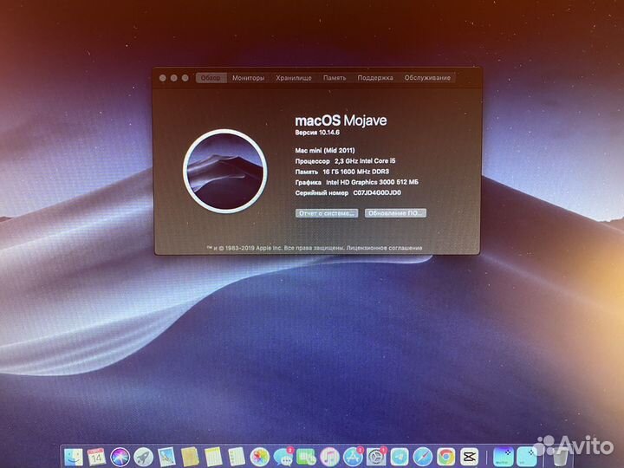Image resolution: width=624 pixels, height=468 pixels.
Task: Minimize the About This Mac window
Action: 174,78
